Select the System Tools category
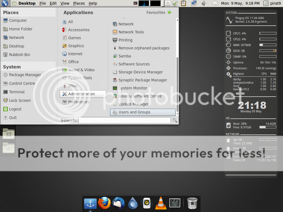The image size is (283, 212). click(x=83, y=78)
